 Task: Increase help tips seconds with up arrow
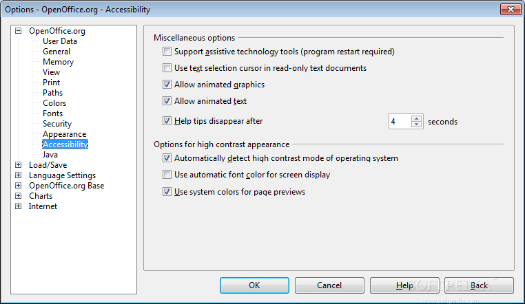[416, 118]
